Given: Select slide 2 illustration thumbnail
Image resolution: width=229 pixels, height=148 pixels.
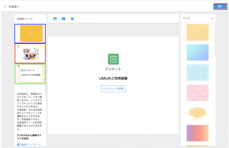Looking at the screenshot, I should click(x=31, y=54).
